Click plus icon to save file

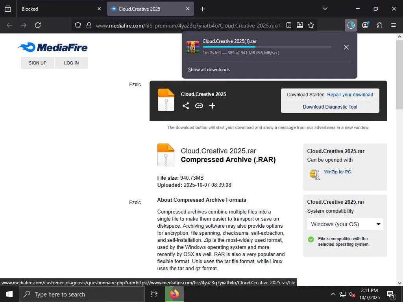tap(212, 106)
